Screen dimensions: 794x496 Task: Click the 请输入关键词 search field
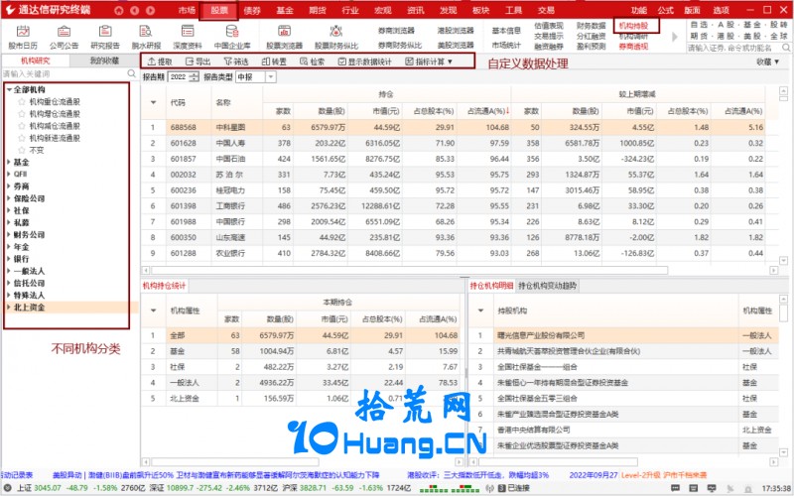coord(65,73)
